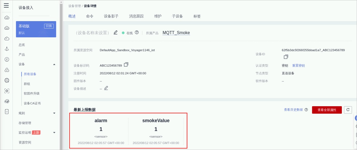Copy the device ID with copy icon
This screenshot has height=150, width=357.
[286, 57]
